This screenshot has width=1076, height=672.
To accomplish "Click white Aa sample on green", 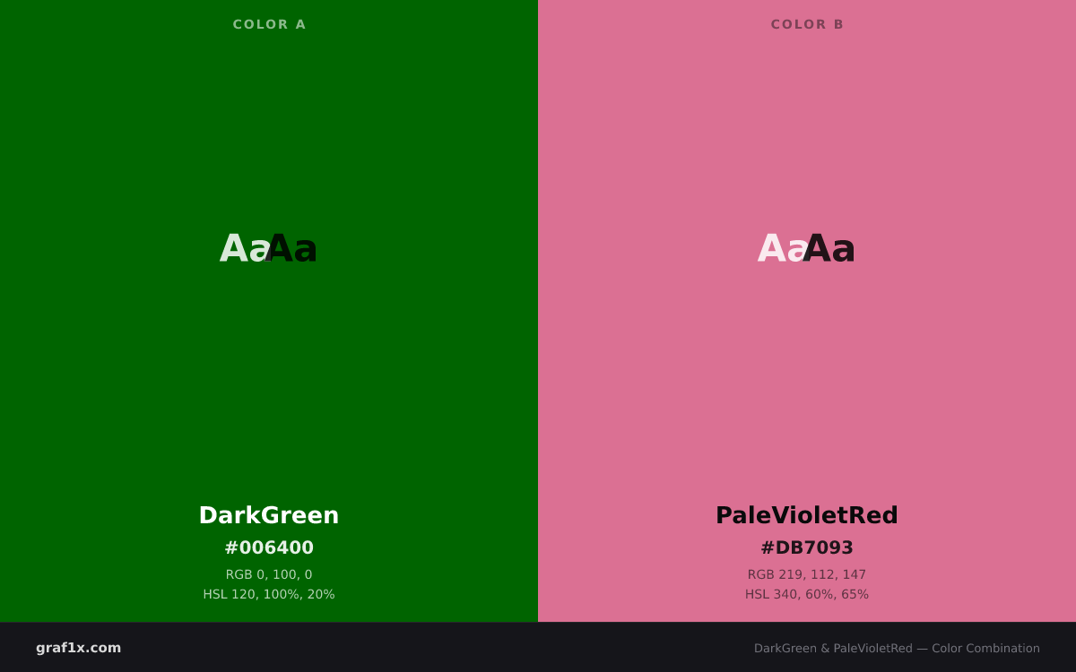I will coord(244,248).
